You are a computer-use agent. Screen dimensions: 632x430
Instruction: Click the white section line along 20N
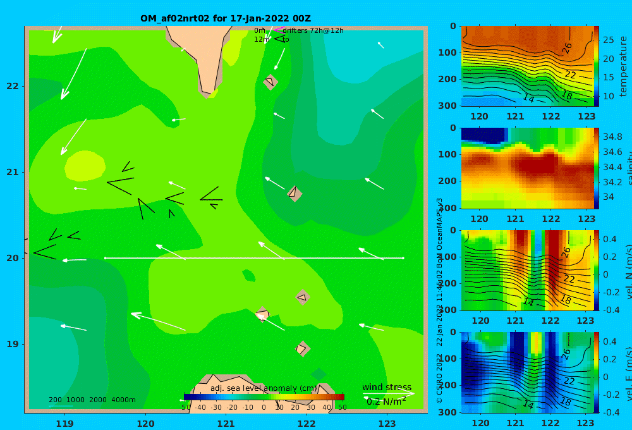(x=254, y=258)
